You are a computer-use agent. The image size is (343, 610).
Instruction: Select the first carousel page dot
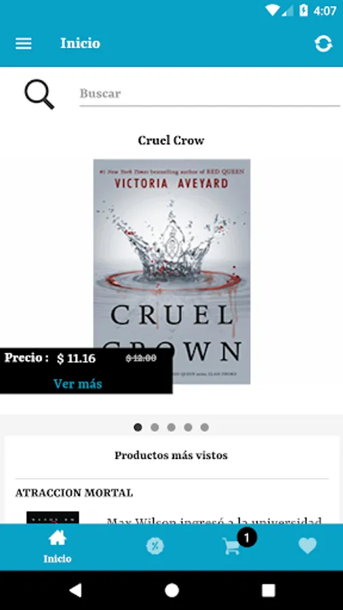(x=138, y=428)
